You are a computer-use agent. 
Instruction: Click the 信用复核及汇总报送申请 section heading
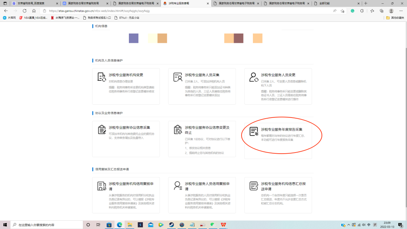[112, 169]
